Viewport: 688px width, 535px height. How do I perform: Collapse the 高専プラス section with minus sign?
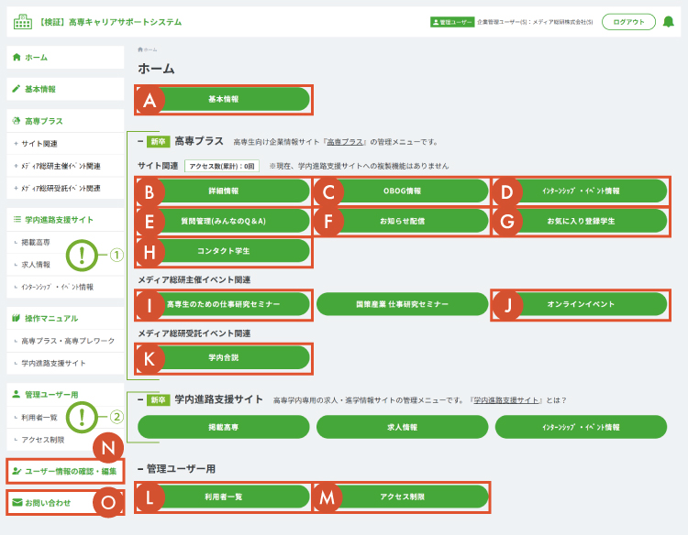pos(140,142)
